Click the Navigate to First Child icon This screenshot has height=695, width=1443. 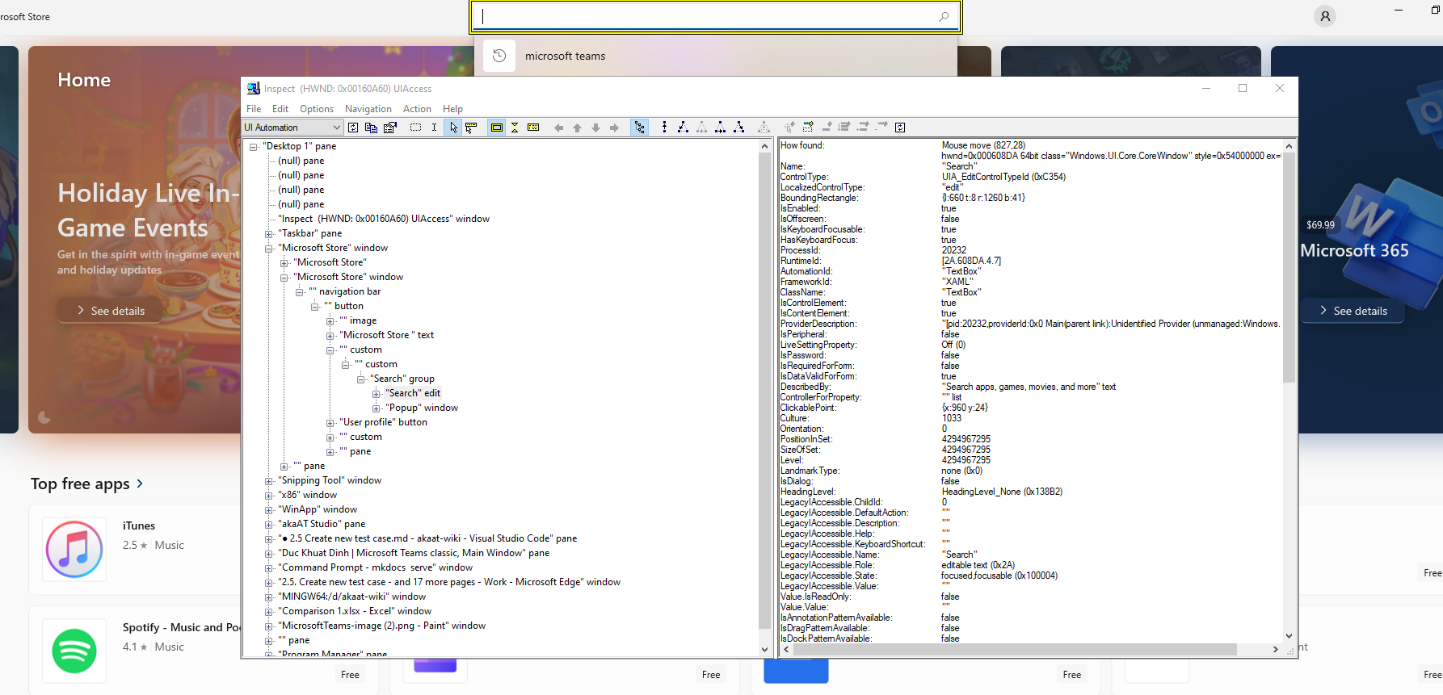coord(683,128)
